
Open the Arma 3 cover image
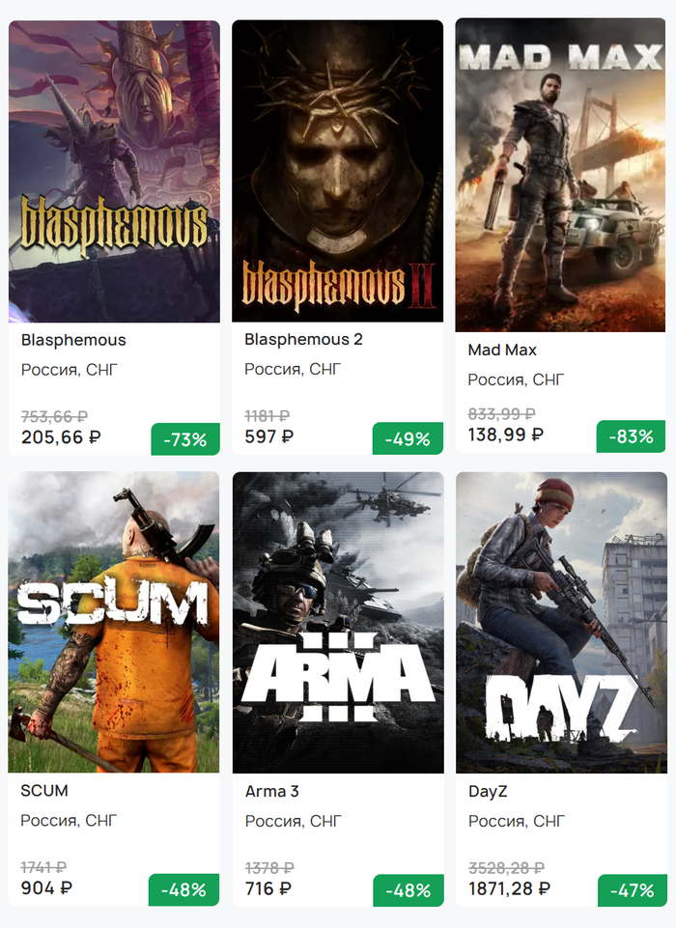(x=338, y=622)
